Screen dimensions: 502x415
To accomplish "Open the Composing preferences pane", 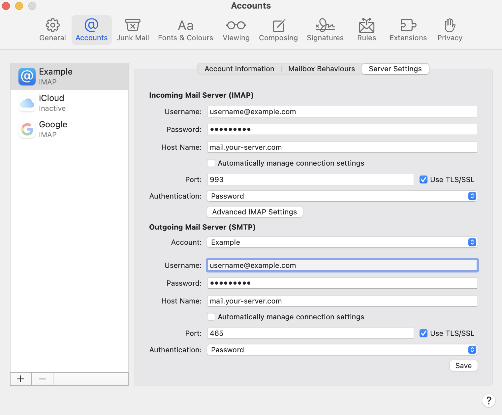I will (x=278, y=30).
